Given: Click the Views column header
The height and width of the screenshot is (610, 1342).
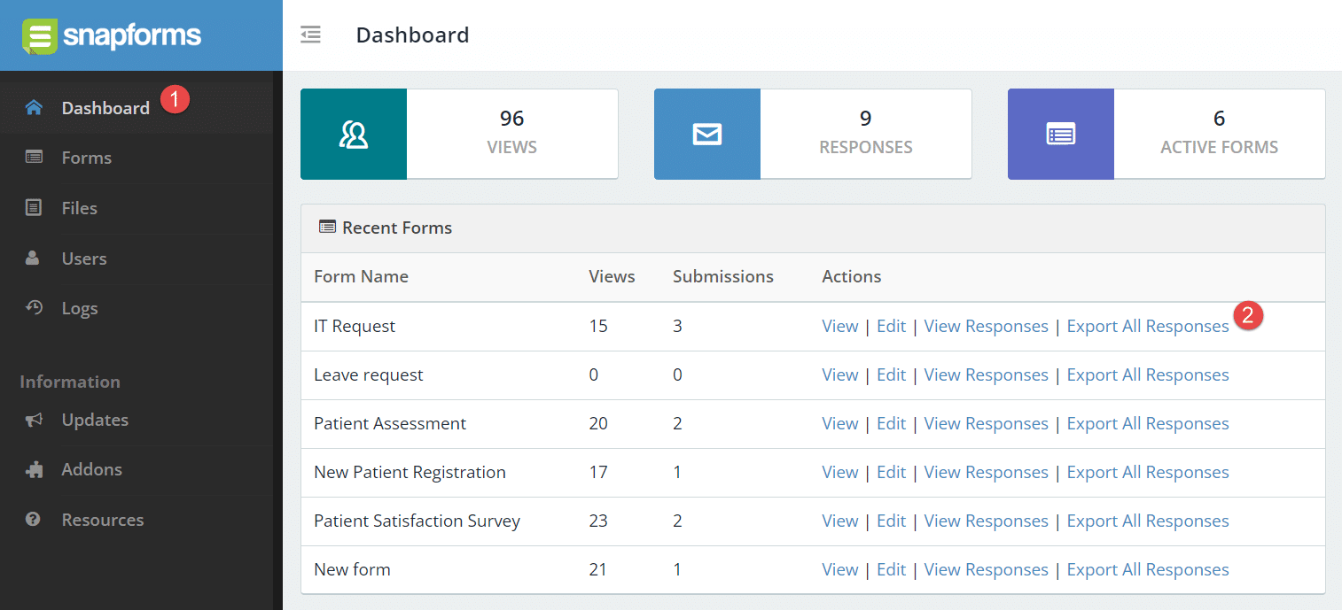Looking at the screenshot, I should (x=612, y=276).
